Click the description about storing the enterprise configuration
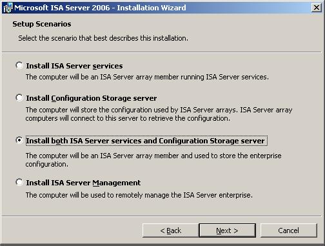This screenshot has height=246, width=325. (x=153, y=159)
